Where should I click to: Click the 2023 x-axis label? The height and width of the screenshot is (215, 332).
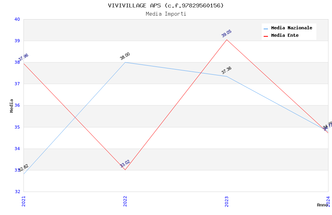click(227, 201)
